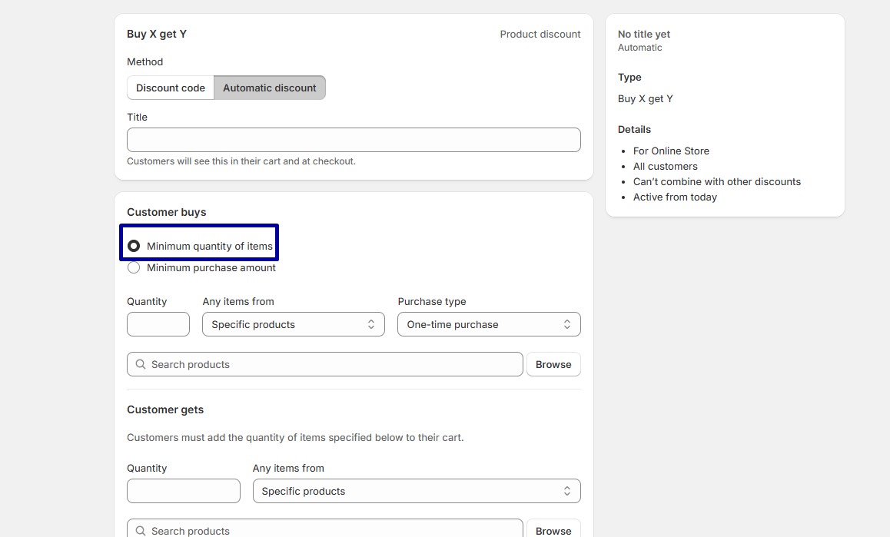This screenshot has width=890, height=537.
Task: Click the Title input field
Action: [354, 140]
